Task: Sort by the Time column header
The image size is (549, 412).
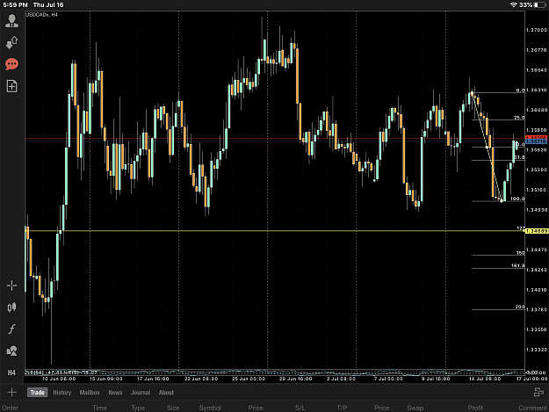Action: (99, 408)
